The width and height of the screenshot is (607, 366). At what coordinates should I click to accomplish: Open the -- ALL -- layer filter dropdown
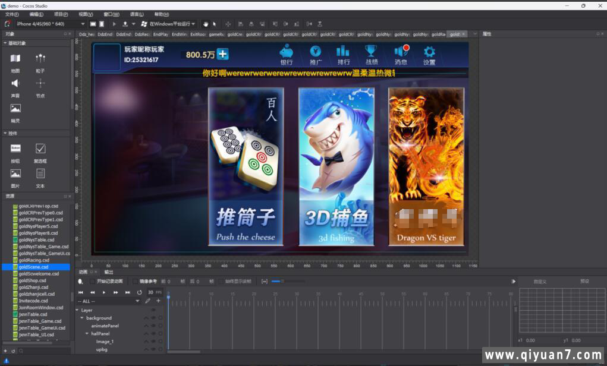tap(137, 301)
